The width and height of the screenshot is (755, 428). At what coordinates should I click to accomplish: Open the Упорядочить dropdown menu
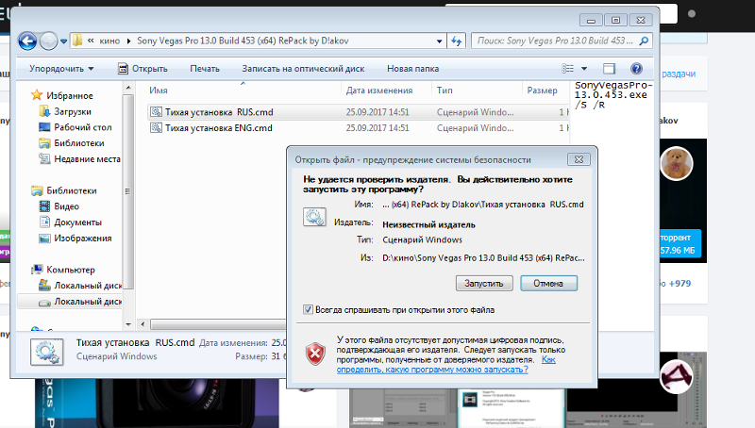coord(61,69)
